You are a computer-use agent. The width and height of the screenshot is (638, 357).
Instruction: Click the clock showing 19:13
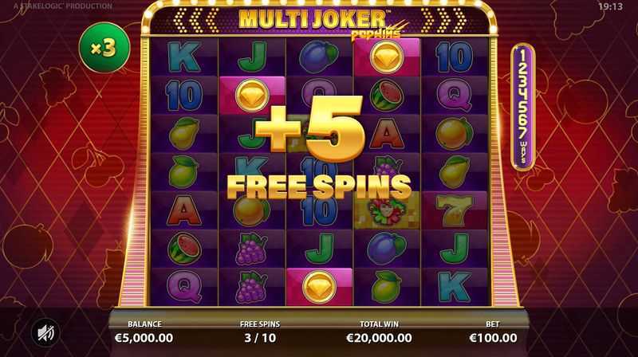pyautogui.click(x=610, y=6)
